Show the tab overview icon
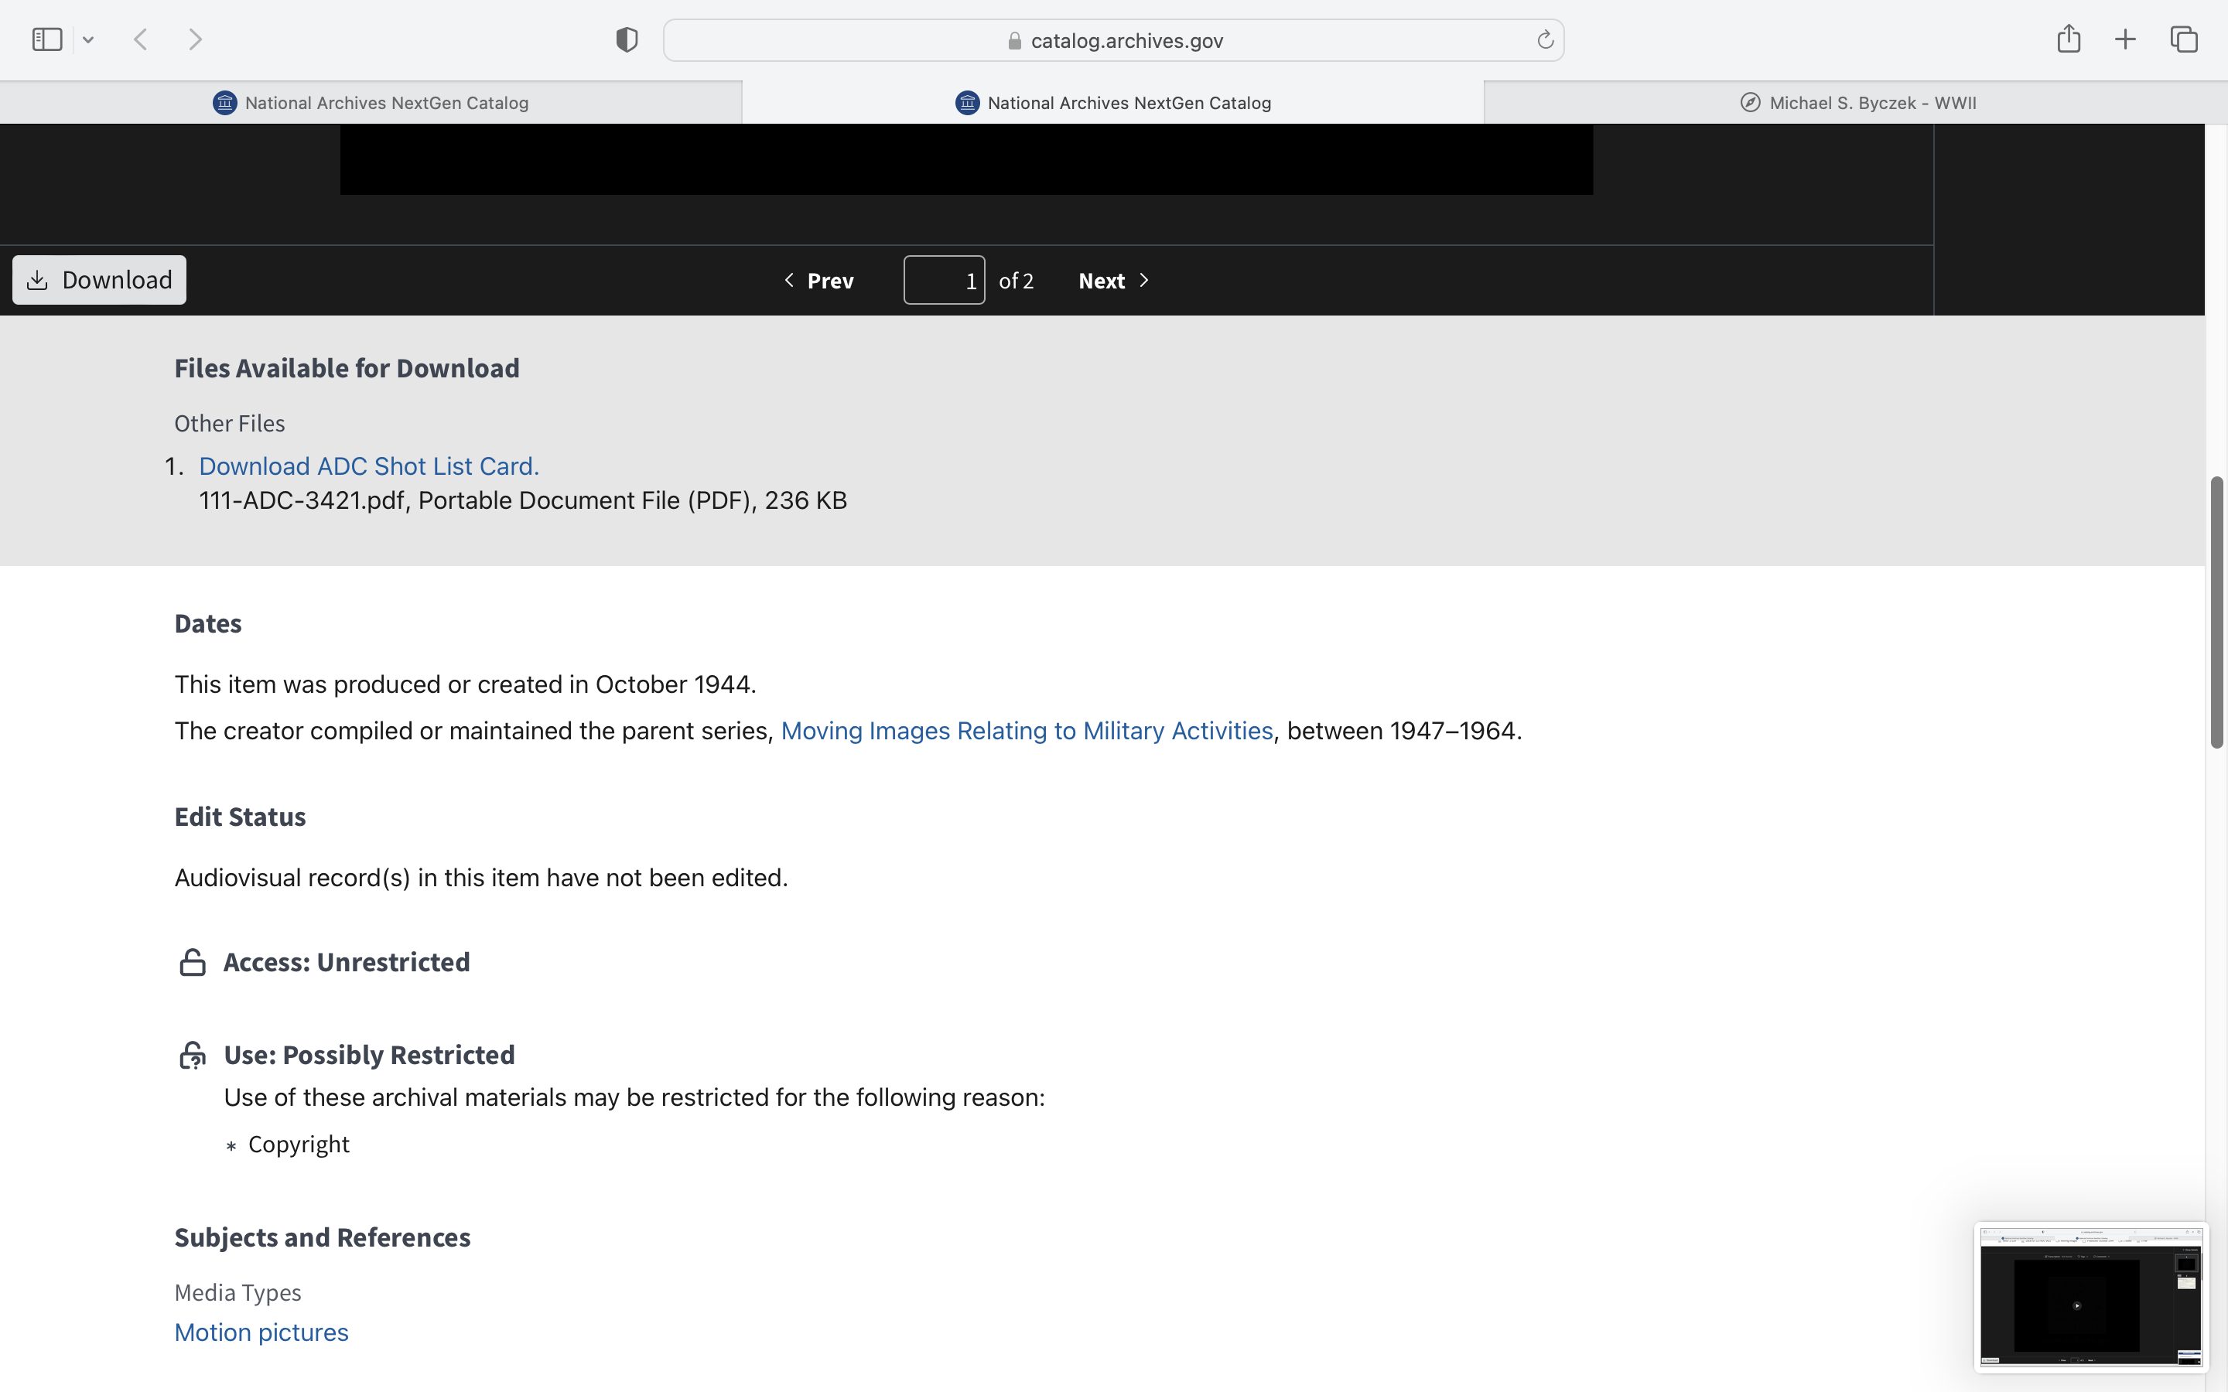Image resolution: width=2228 pixels, height=1392 pixels. tap(2184, 39)
